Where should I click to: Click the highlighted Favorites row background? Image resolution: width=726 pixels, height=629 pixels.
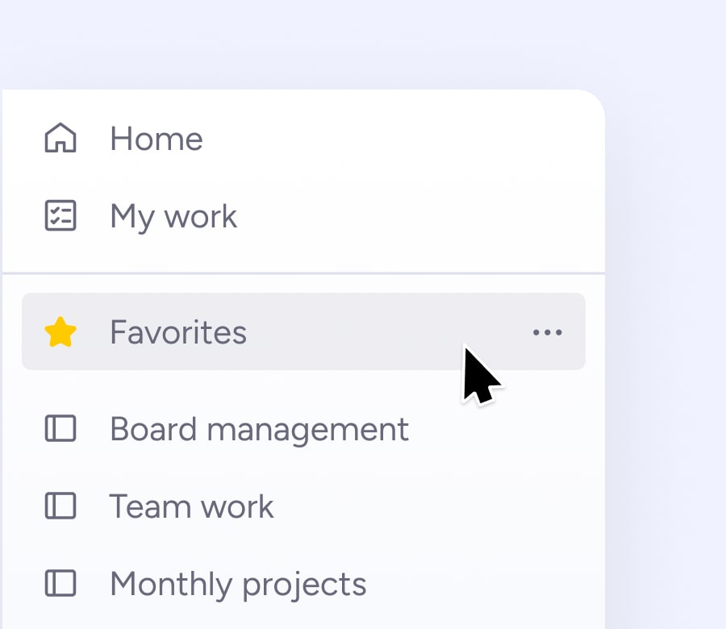click(304, 331)
